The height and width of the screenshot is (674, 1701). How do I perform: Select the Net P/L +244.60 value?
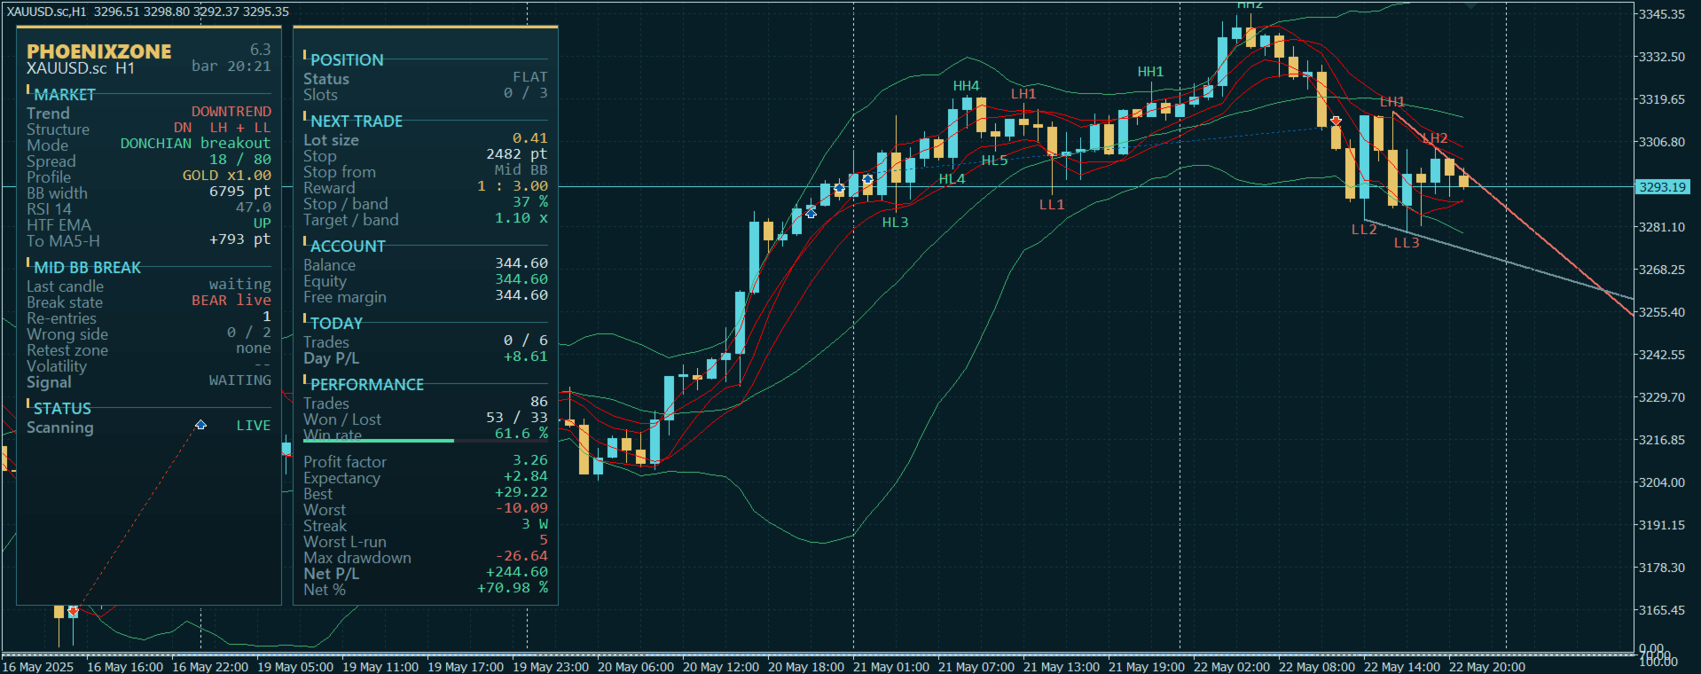click(517, 571)
